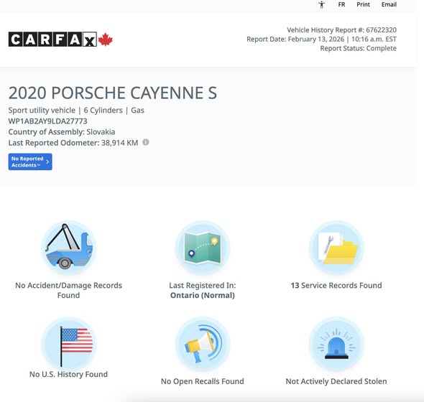The image size is (424, 402).
Task: Click the tow truck accident icon
Action: point(69,247)
